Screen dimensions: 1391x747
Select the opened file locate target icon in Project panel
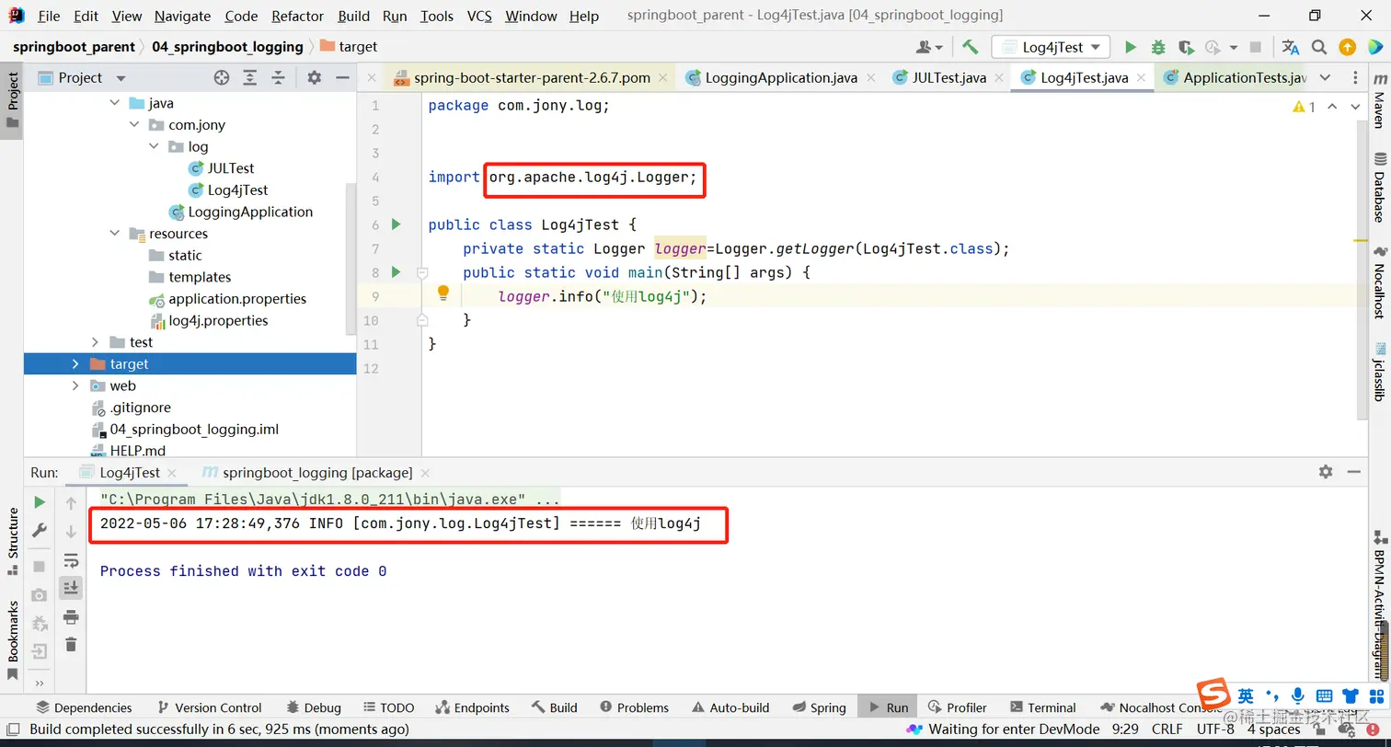221,78
